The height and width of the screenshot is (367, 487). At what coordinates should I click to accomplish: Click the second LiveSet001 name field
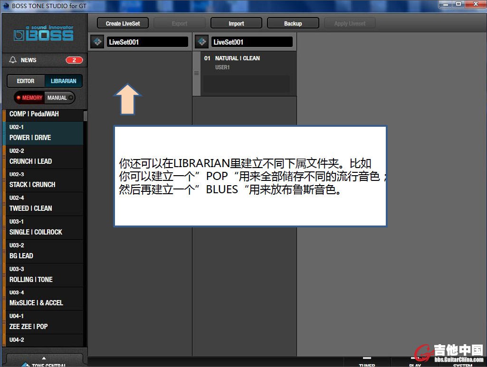pyautogui.click(x=252, y=42)
